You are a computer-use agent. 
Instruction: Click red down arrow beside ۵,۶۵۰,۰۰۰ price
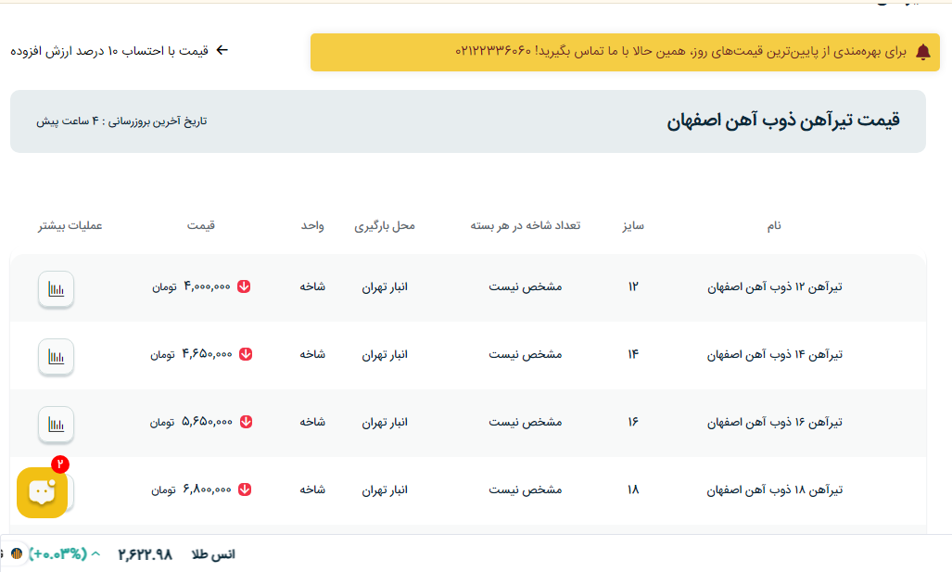click(245, 422)
